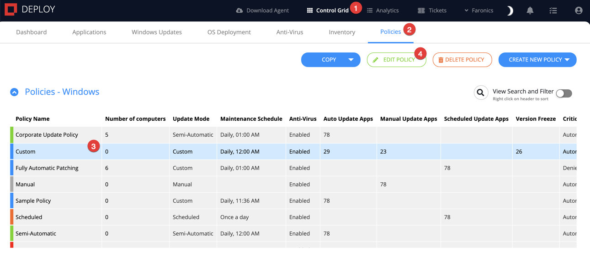Image resolution: width=590 pixels, height=257 pixels.
Task: Click the Auto Update Apps column header
Action: tap(348, 118)
